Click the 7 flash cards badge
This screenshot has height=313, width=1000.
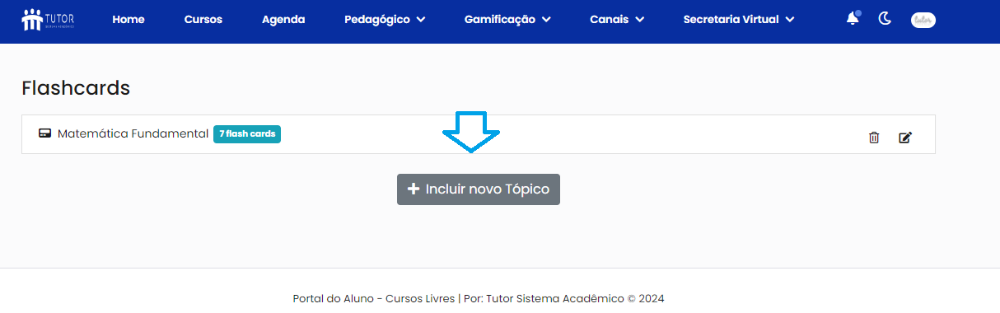tap(247, 133)
